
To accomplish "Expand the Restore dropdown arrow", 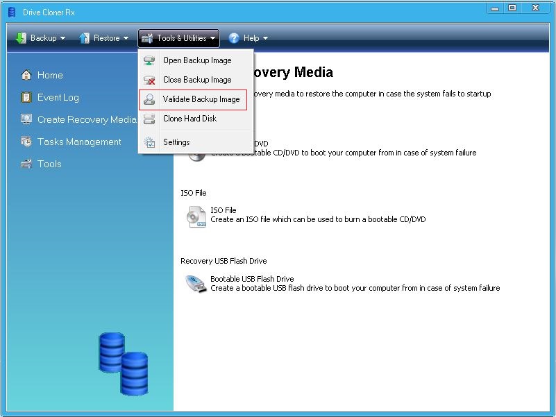I will click(126, 38).
